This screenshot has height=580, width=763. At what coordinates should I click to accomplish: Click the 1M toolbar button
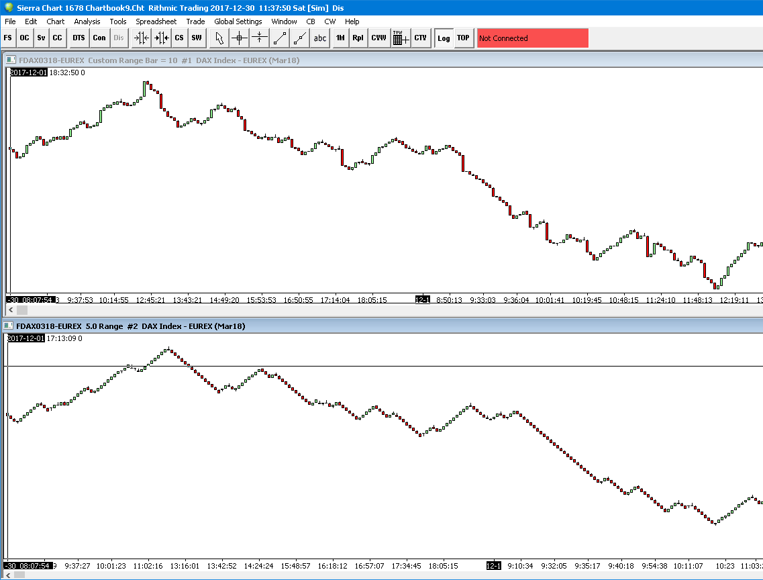(x=341, y=38)
